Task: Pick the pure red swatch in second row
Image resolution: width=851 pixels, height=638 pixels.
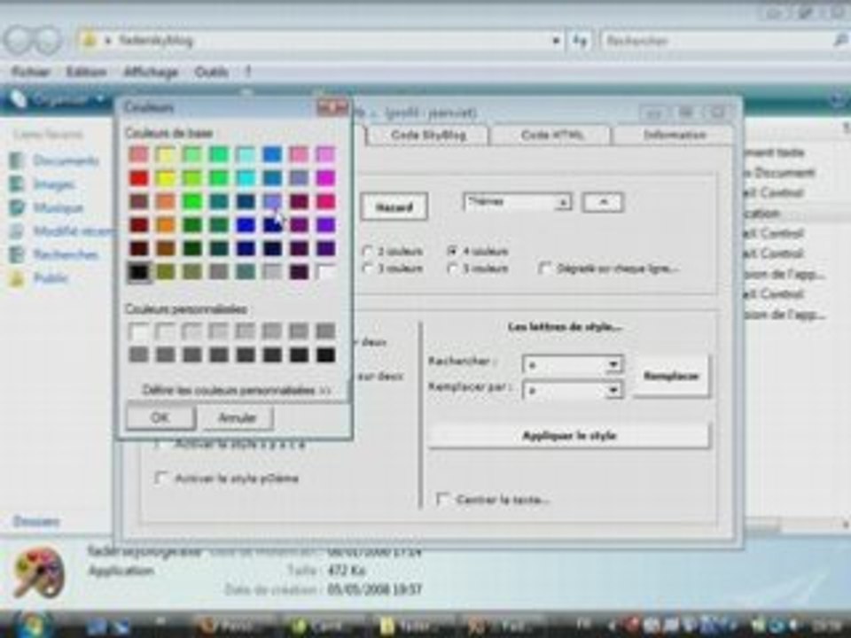Action: click(139, 178)
